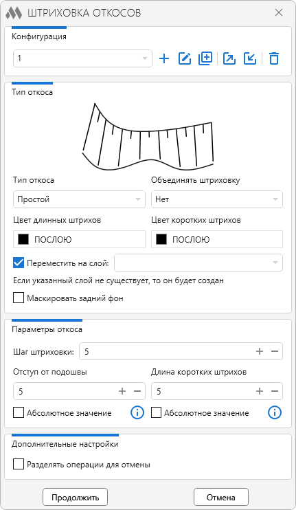Uncheck Переместить на слой checkbox

click(x=19, y=263)
